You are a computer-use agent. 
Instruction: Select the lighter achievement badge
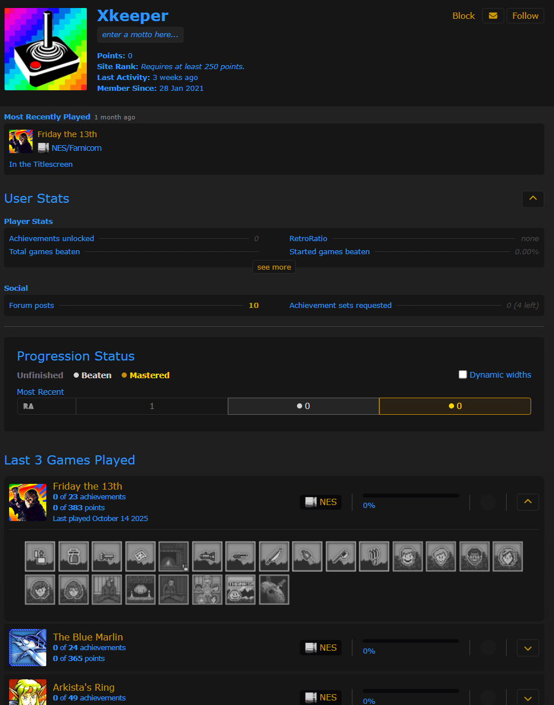(40, 556)
